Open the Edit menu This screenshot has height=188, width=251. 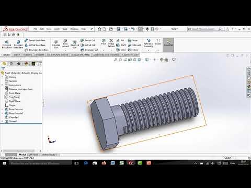(42, 29)
